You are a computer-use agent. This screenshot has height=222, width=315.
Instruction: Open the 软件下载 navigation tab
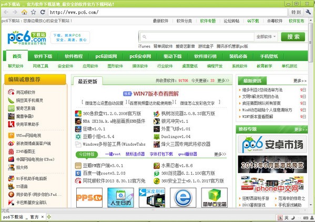click(43, 56)
